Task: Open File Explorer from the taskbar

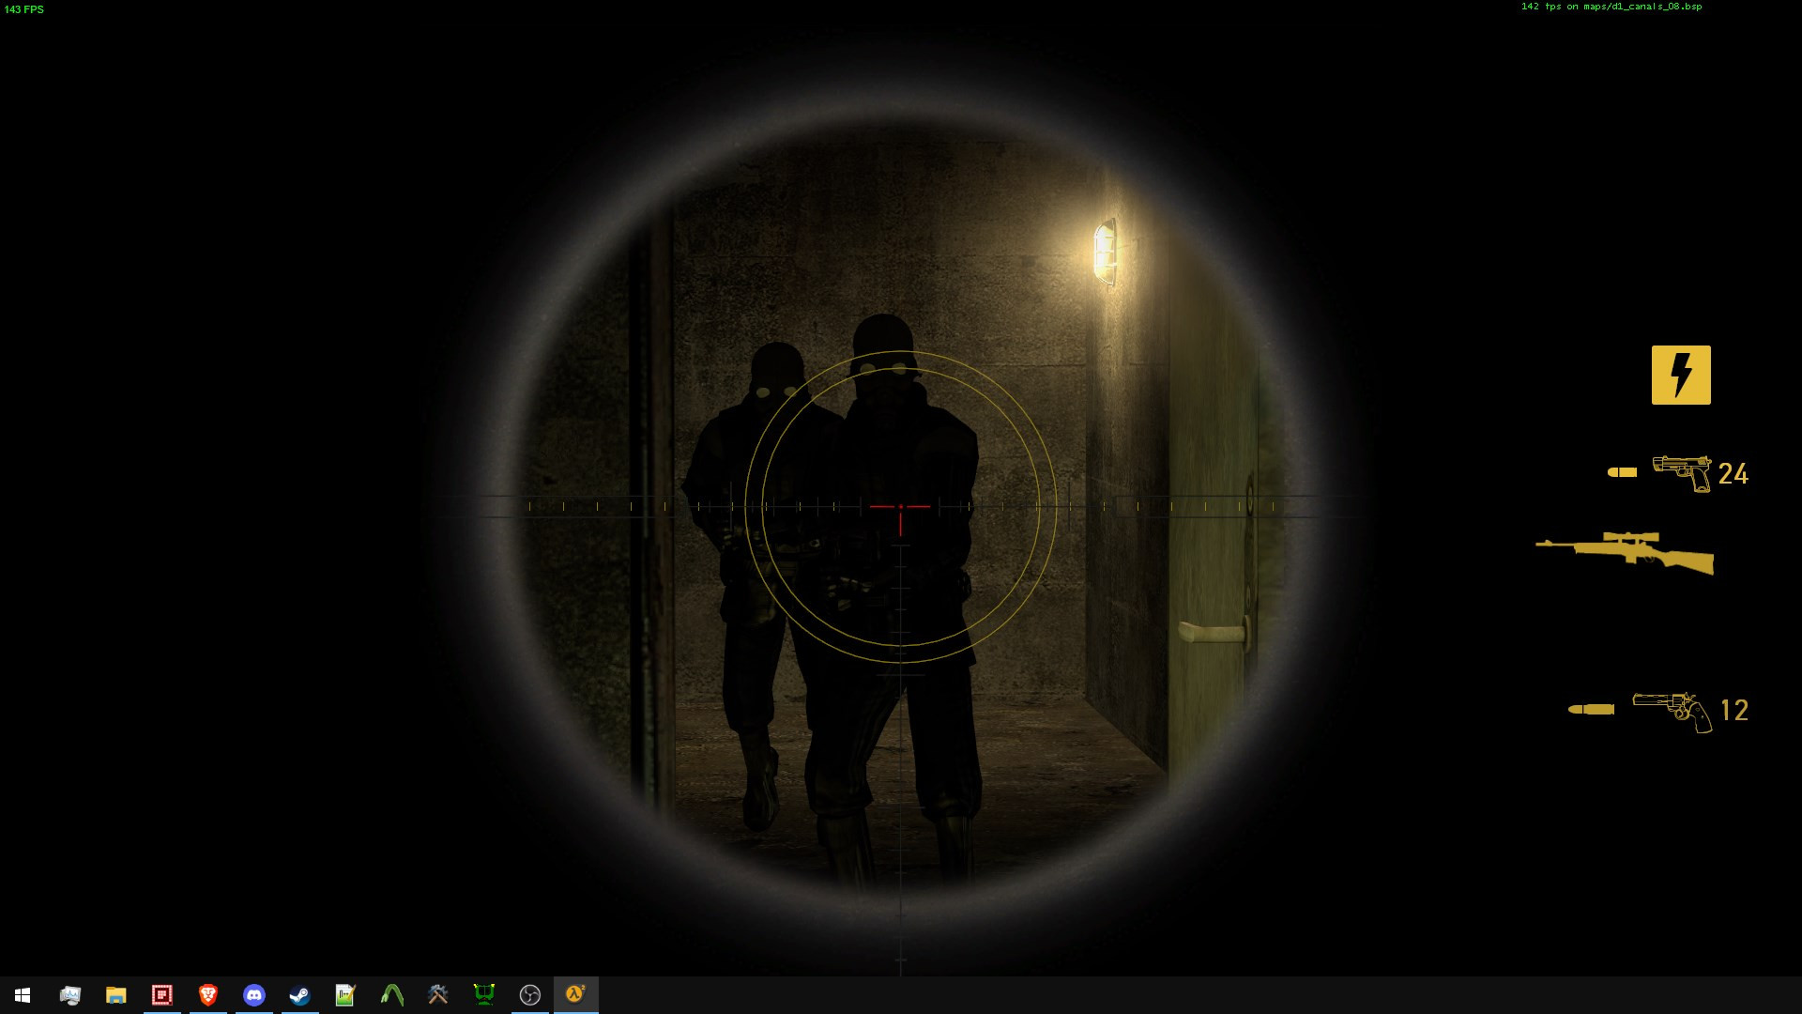Action: [x=116, y=995]
